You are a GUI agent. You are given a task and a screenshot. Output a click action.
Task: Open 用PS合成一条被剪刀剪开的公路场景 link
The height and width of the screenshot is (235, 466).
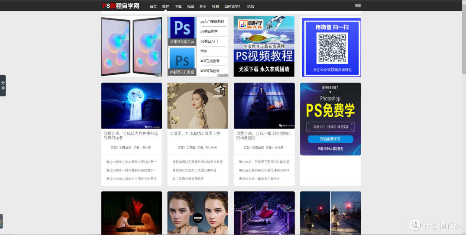pyautogui.click(x=264, y=162)
